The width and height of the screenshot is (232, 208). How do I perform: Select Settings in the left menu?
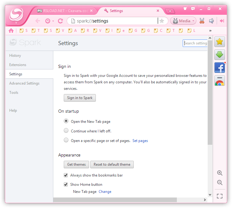(16, 74)
